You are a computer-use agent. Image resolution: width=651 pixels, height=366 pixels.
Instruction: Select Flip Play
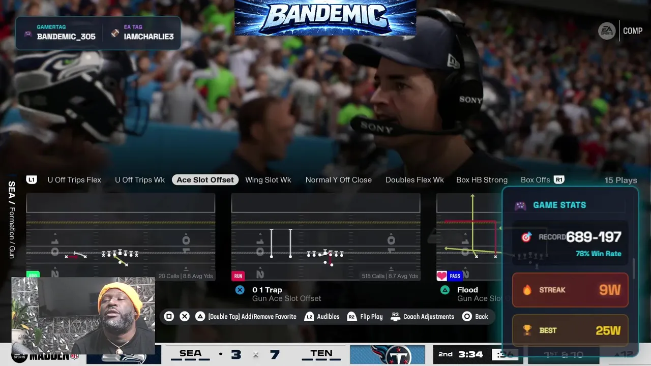click(x=371, y=317)
